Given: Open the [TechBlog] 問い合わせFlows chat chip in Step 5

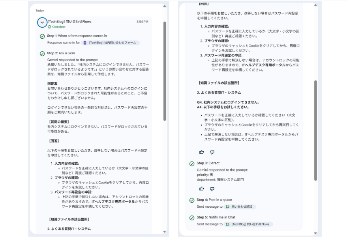Looking at the screenshot, I should pyautogui.click(x=248, y=224).
